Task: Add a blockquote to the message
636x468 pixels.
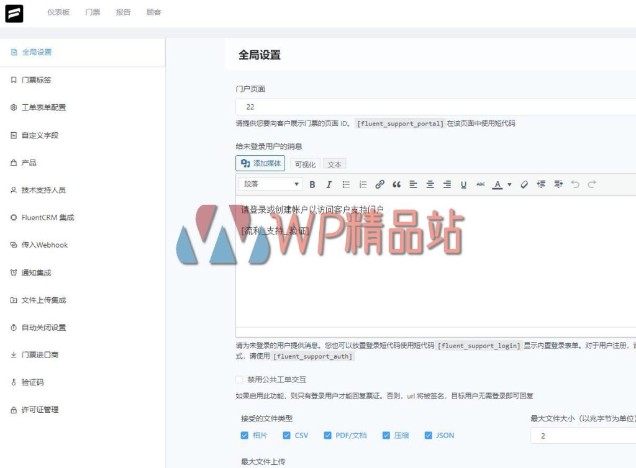Action: (397, 184)
